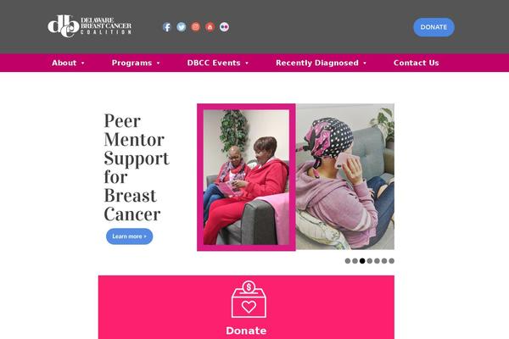Expand the About dropdown menu
This screenshot has height=339, width=509.
pos(68,63)
